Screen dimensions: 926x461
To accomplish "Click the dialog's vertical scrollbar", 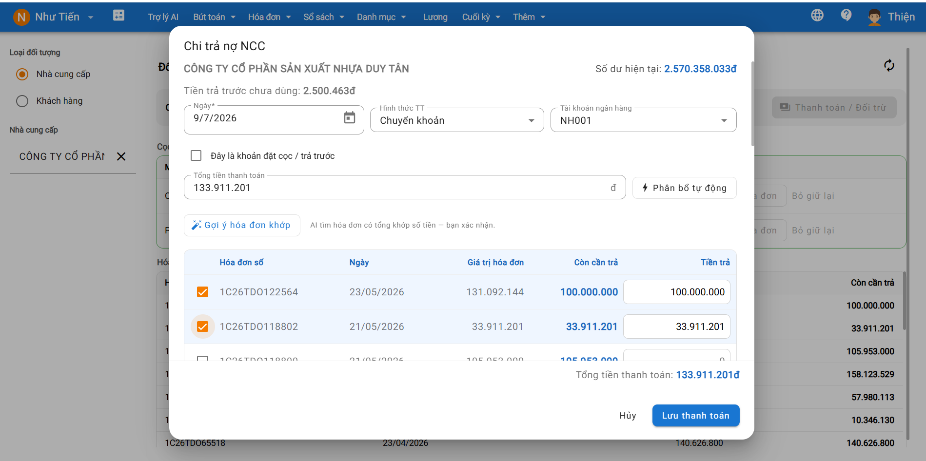I will click(752, 104).
